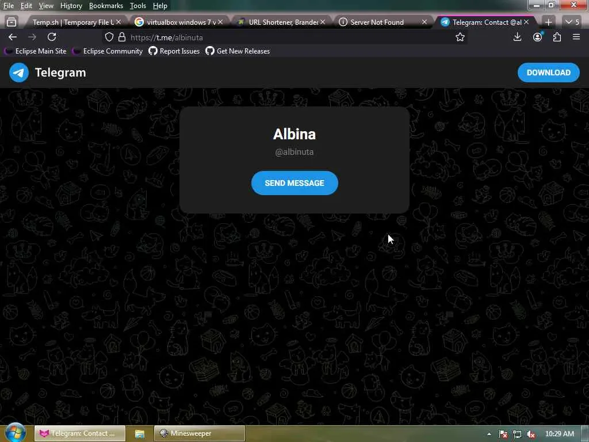Open the Firefox View tab icon
Viewport: 589px width, 442px height.
coord(12,22)
